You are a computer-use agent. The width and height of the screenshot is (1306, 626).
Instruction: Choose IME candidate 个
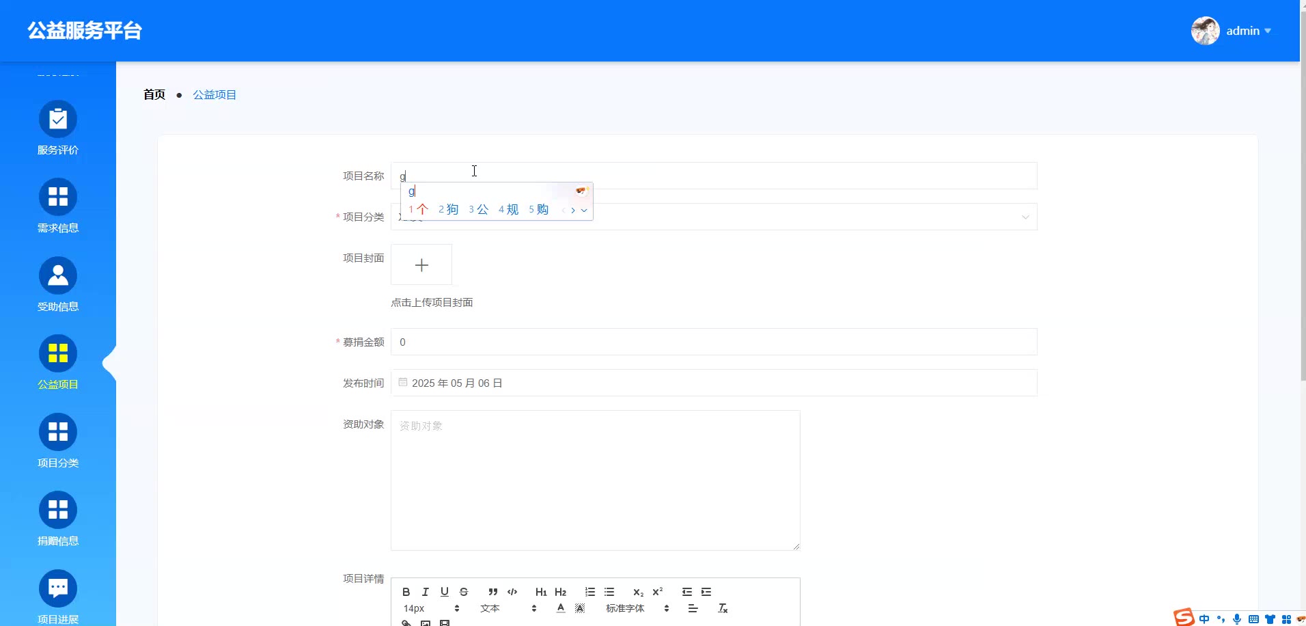pyautogui.click(x=419, y=210)
